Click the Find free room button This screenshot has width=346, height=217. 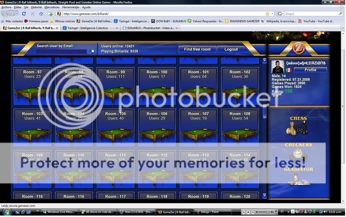197,49
